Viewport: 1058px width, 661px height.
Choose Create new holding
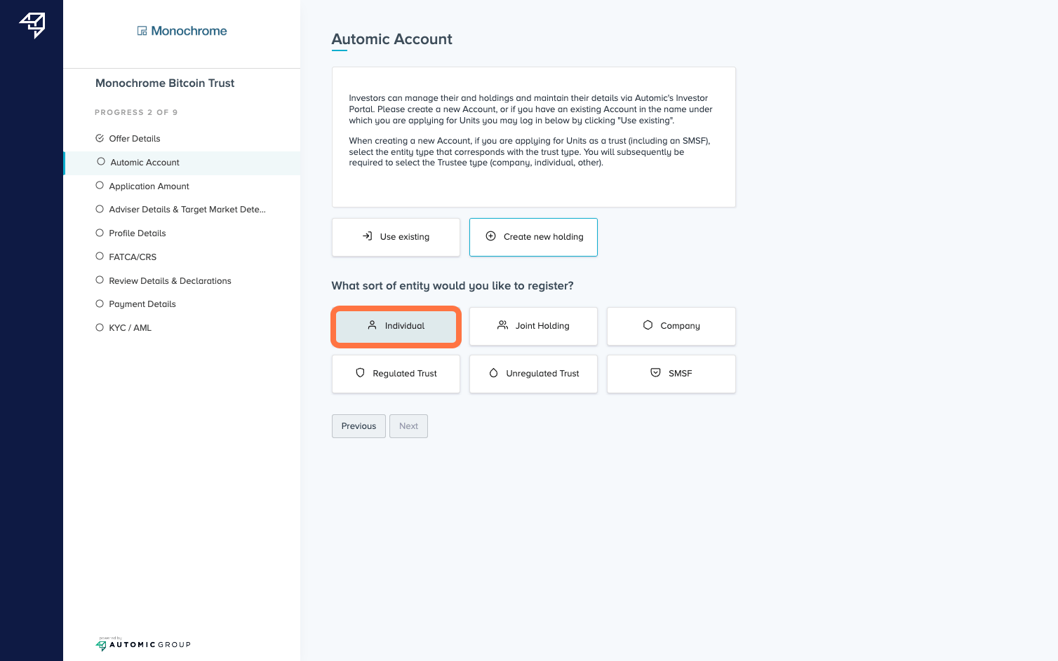pos(533,237)
